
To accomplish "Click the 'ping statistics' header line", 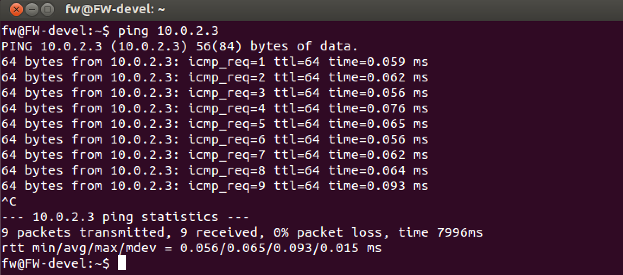I will (x=125, y=217).
